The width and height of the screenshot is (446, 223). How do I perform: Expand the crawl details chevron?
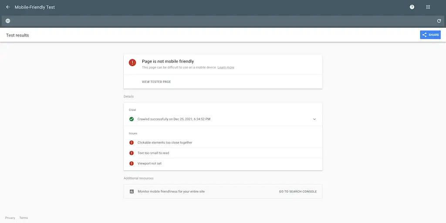314,119
